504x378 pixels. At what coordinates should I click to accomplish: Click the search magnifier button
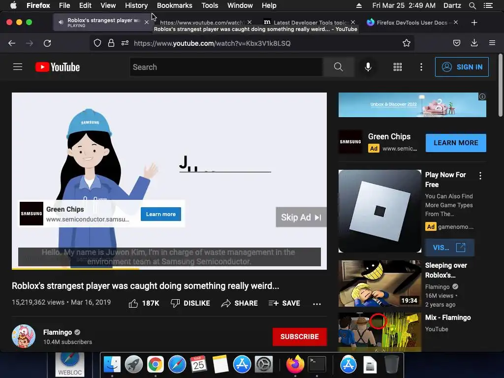click(x=339, y=67)
